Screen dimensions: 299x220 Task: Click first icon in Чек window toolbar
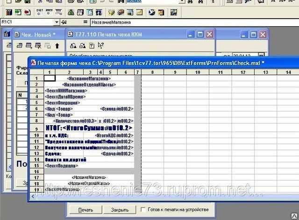pos(20,46)
